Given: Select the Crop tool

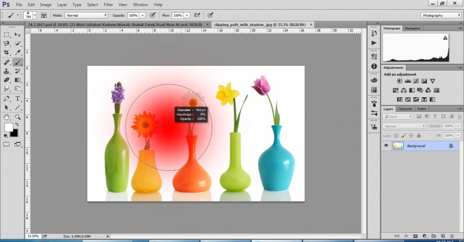Looking at the screenshot, I should point(6,52).
